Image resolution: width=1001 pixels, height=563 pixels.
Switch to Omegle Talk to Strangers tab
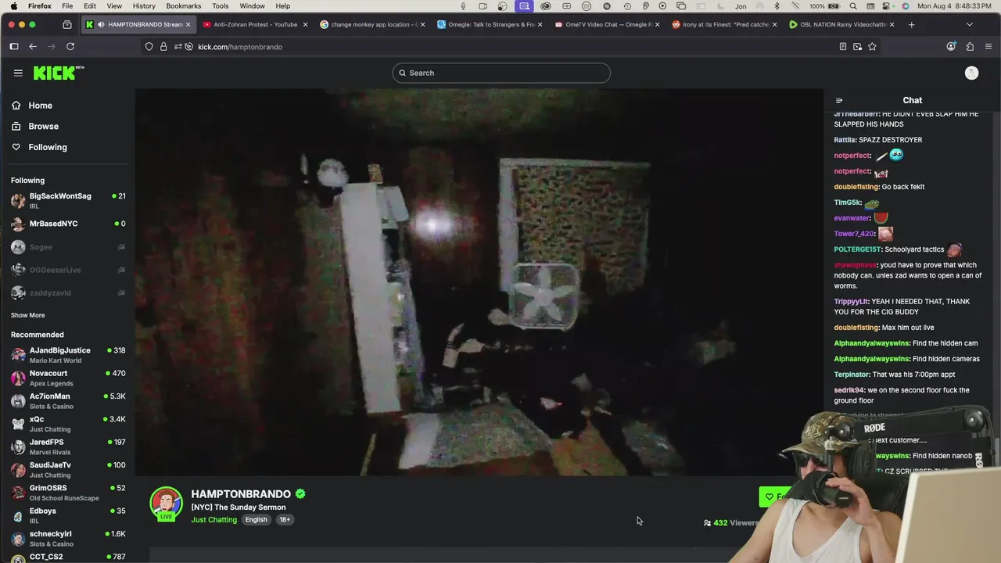coord(490,24)
